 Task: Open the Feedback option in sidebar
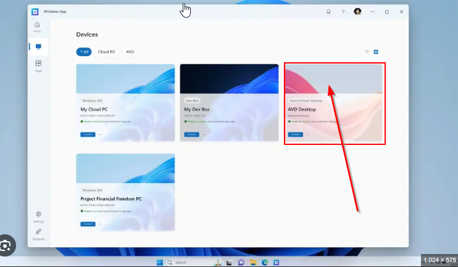click(x=38, y=234)
